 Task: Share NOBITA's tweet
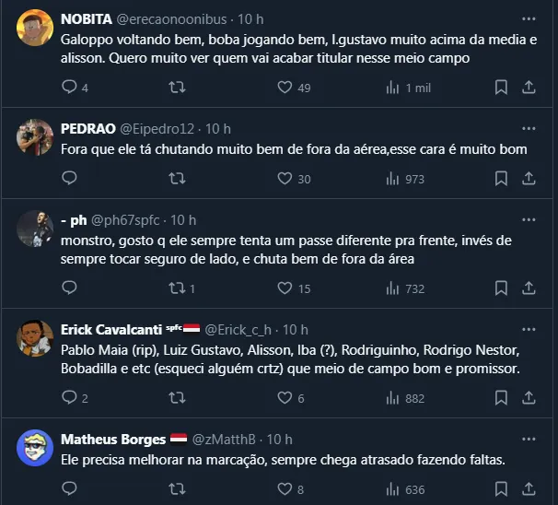pyautogui.click(x=529, y=88)
